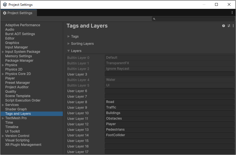
Task: Edit User Layer 8 field containing Road
Action: click(x=170, y=102)
